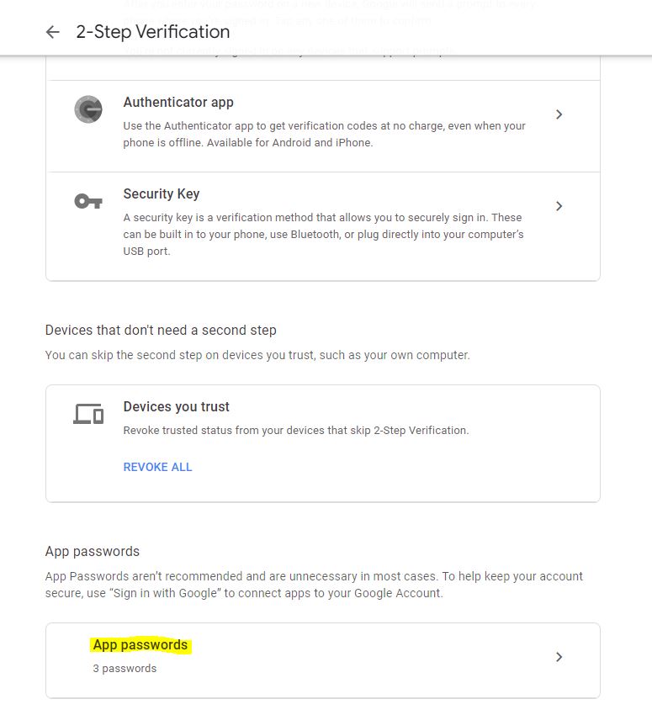Open the Authenticator app title

coord(178,103)
